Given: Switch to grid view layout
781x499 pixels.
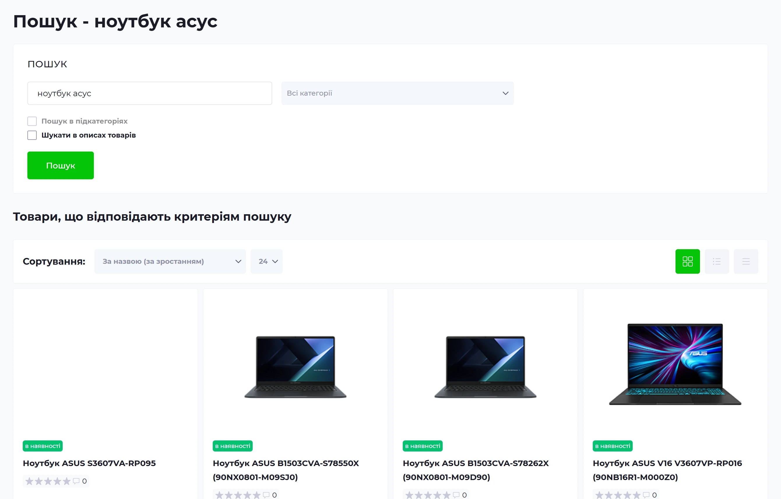Looking at the screenshot, I should 687,261.
